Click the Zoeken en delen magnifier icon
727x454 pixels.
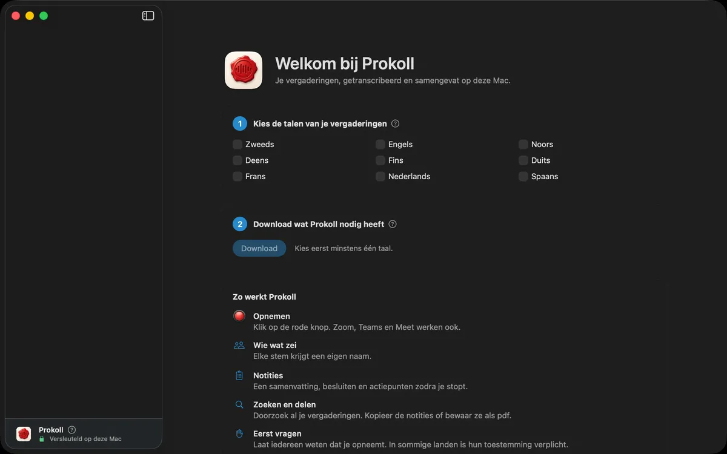(x=239, y=404)
